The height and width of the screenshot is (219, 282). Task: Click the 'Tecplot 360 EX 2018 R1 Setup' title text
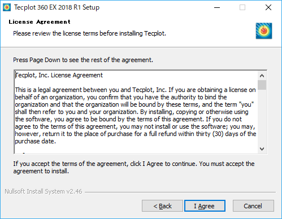pos(57,7)
